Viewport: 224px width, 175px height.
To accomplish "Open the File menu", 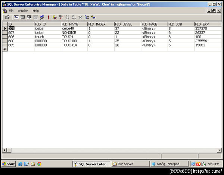I will coord(11,11).
